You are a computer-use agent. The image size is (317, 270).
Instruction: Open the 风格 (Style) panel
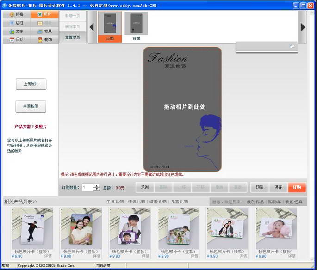[16, 15]
